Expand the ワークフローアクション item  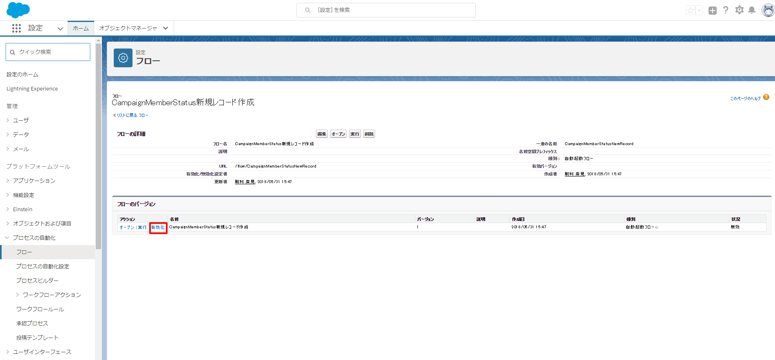click(18, 295)
